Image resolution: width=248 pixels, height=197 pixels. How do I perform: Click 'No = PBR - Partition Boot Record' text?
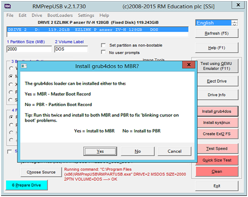tap(58, 105)
